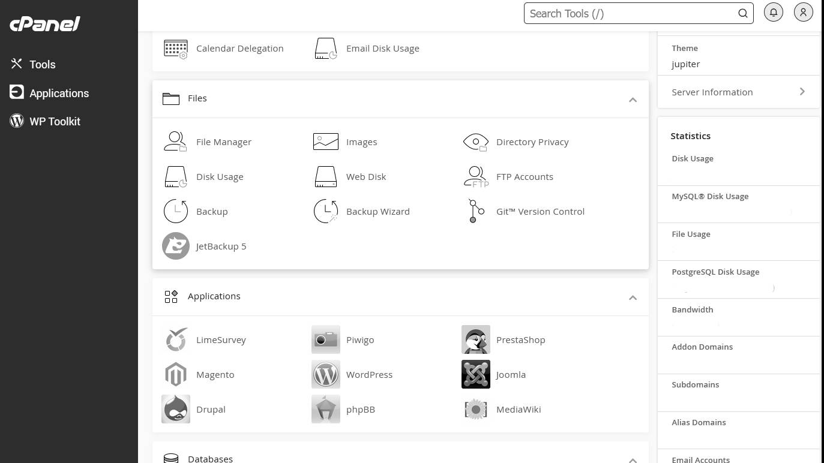Click the File Usage statistic label

point(691,234)
